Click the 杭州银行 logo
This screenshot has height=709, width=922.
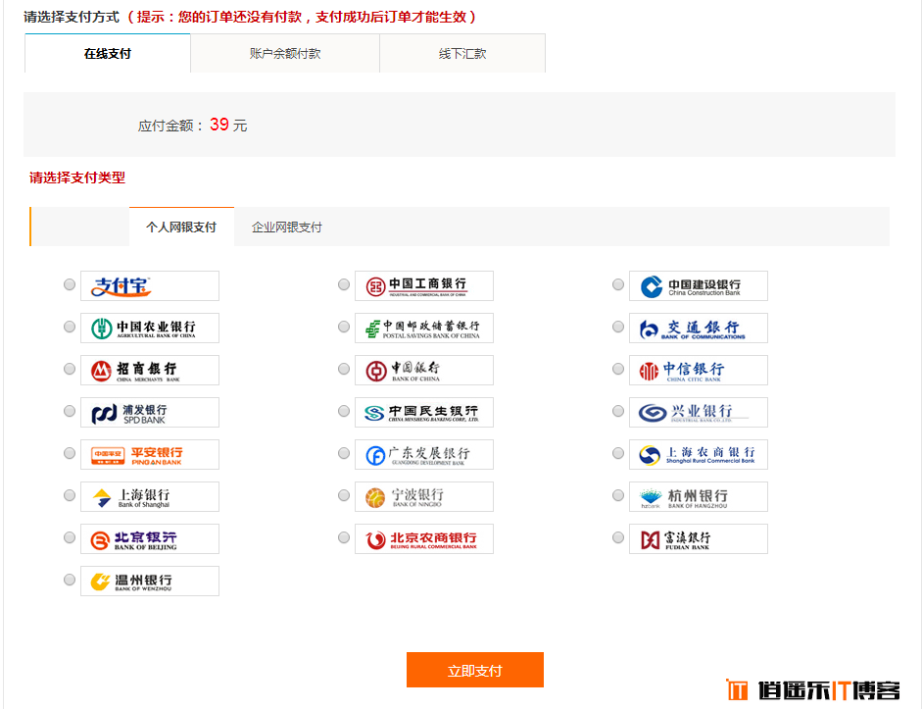point(699,496)
